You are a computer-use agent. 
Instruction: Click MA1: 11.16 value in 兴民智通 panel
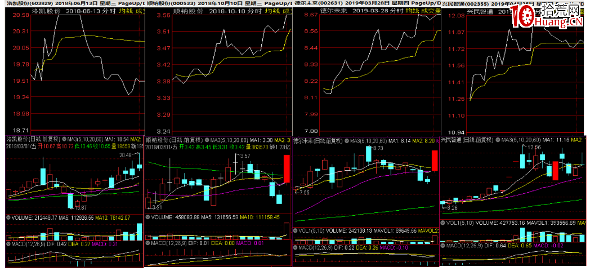556,140
